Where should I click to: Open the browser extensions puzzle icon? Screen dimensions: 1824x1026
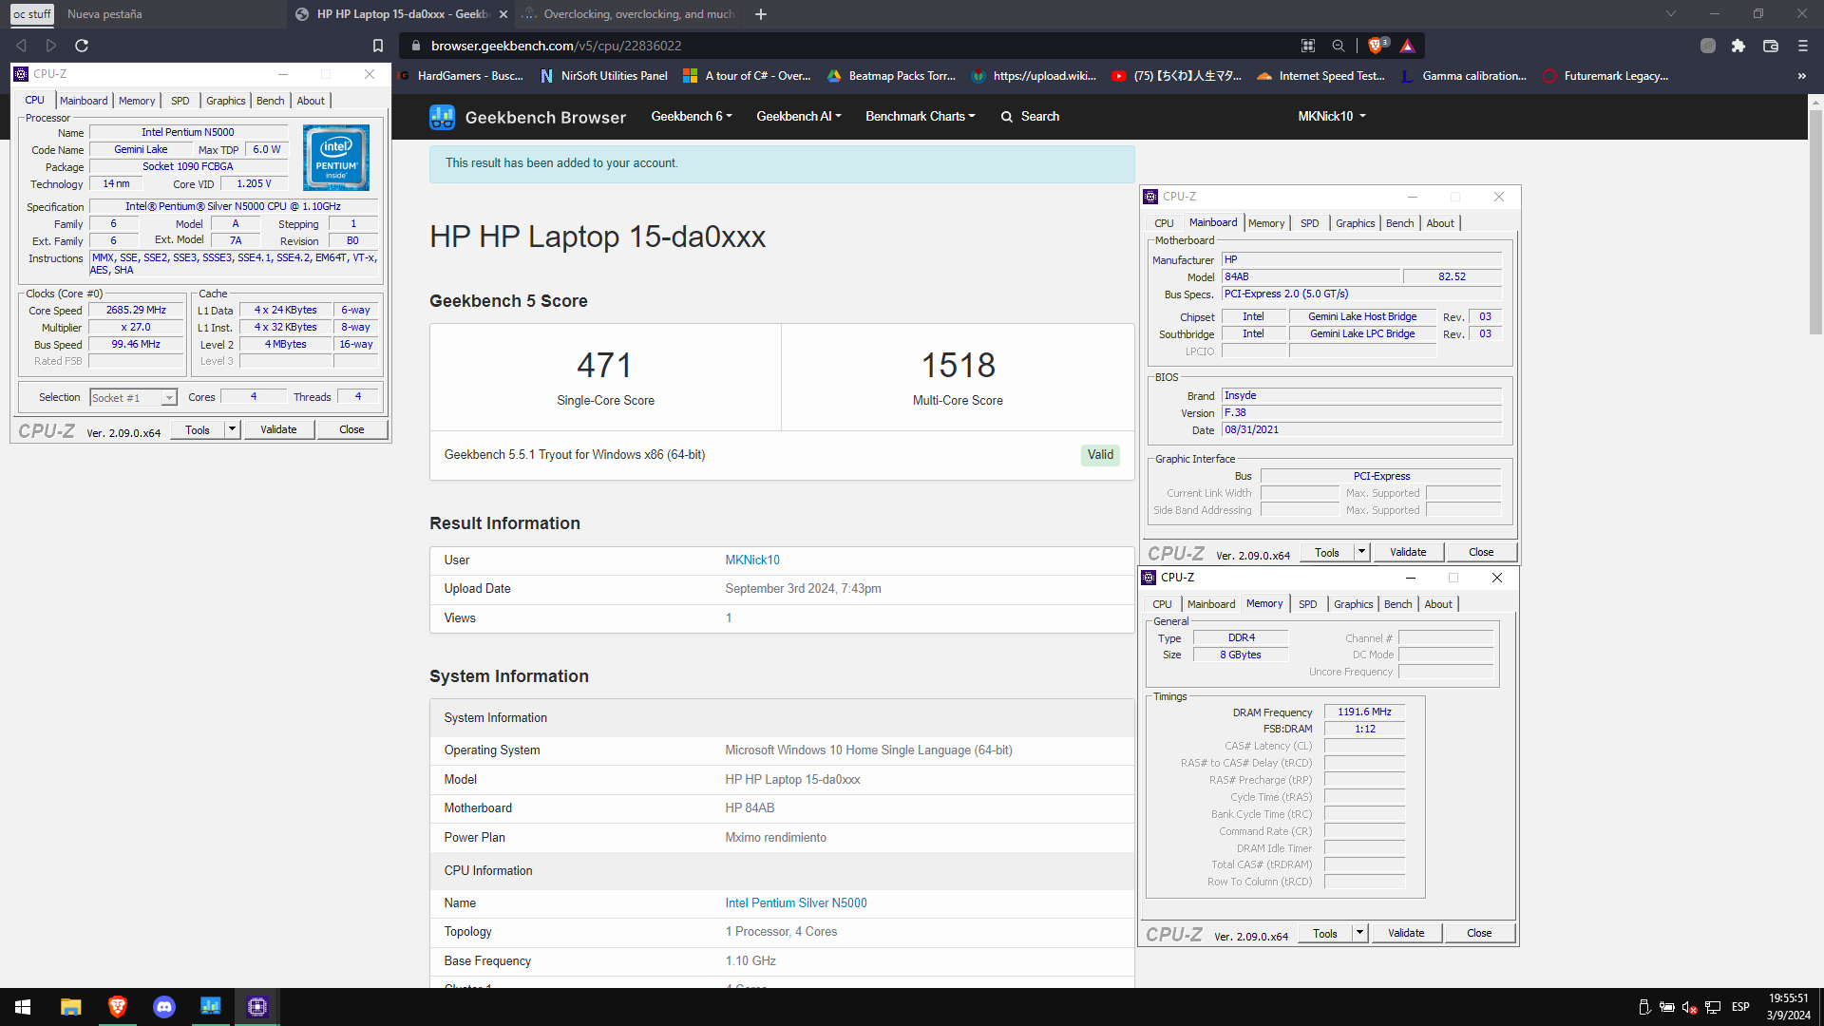click(1738, 46)
